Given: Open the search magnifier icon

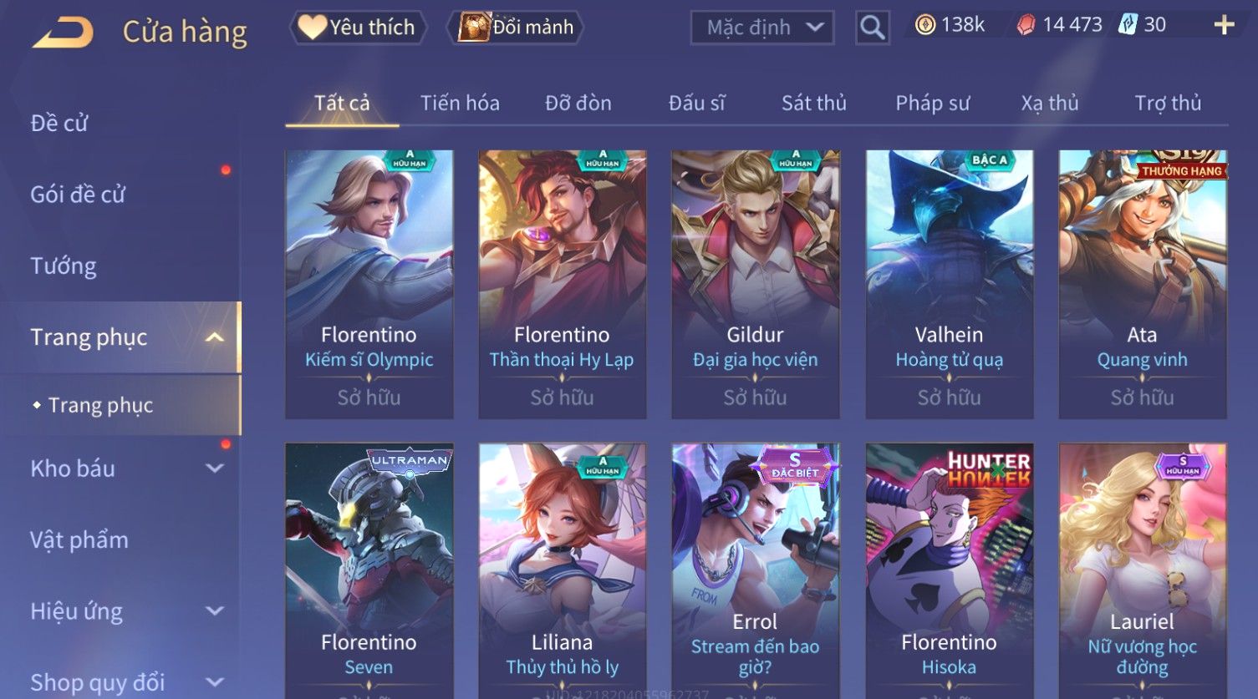Looking at the screenshot, I should tap(872, 28).
